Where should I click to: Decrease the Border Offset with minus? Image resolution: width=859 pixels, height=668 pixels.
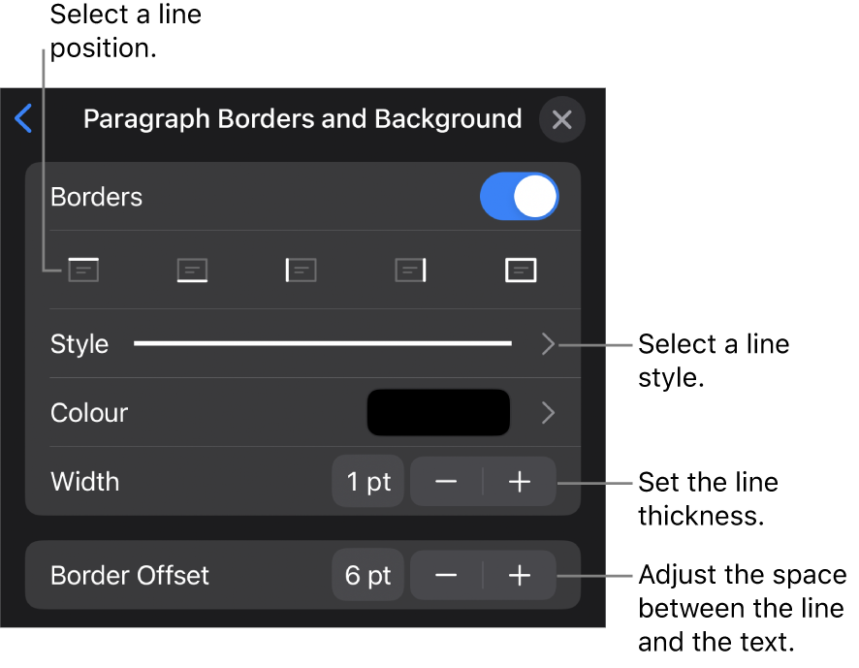(x=446, y=575)
